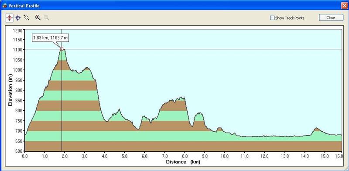Click the 0.0 distance axis value
The image size is (349, 171).
click(25, 156)
